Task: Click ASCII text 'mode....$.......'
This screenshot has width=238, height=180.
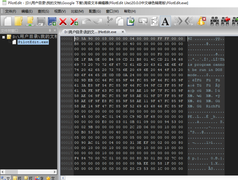Action: [206, 75]
